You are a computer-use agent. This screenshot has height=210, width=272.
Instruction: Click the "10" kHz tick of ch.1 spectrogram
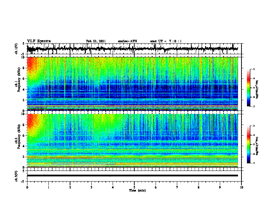coord(23,57)
